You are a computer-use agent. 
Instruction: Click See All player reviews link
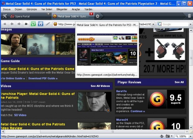click(179, 82)
